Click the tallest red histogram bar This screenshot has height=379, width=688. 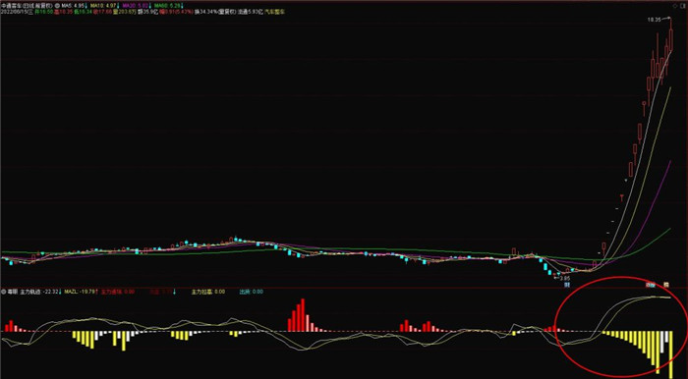click(303, 315)
